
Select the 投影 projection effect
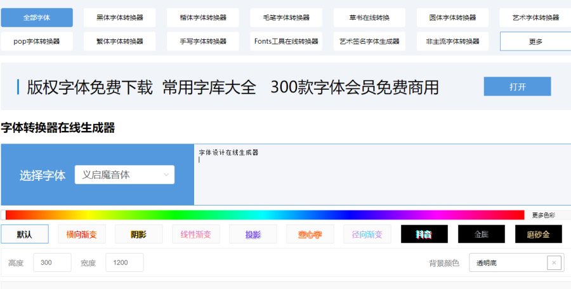tap(253, 234)
